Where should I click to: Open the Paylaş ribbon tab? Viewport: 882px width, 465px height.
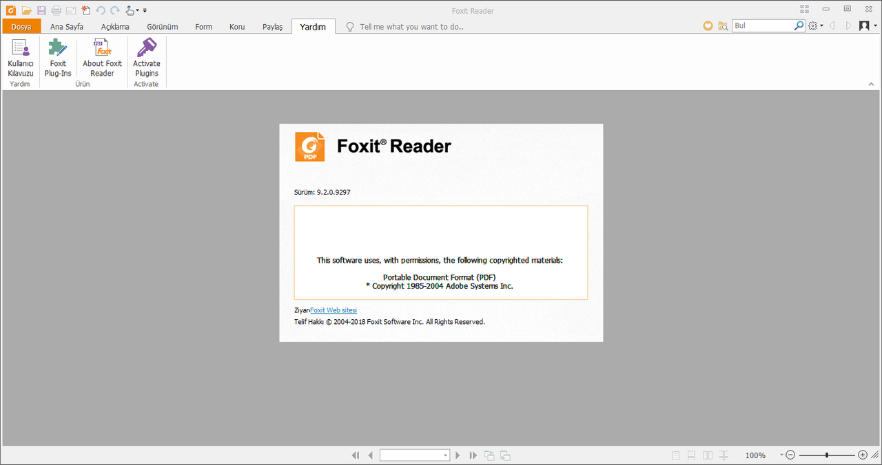pyautogui.click(x=273, y=27)
